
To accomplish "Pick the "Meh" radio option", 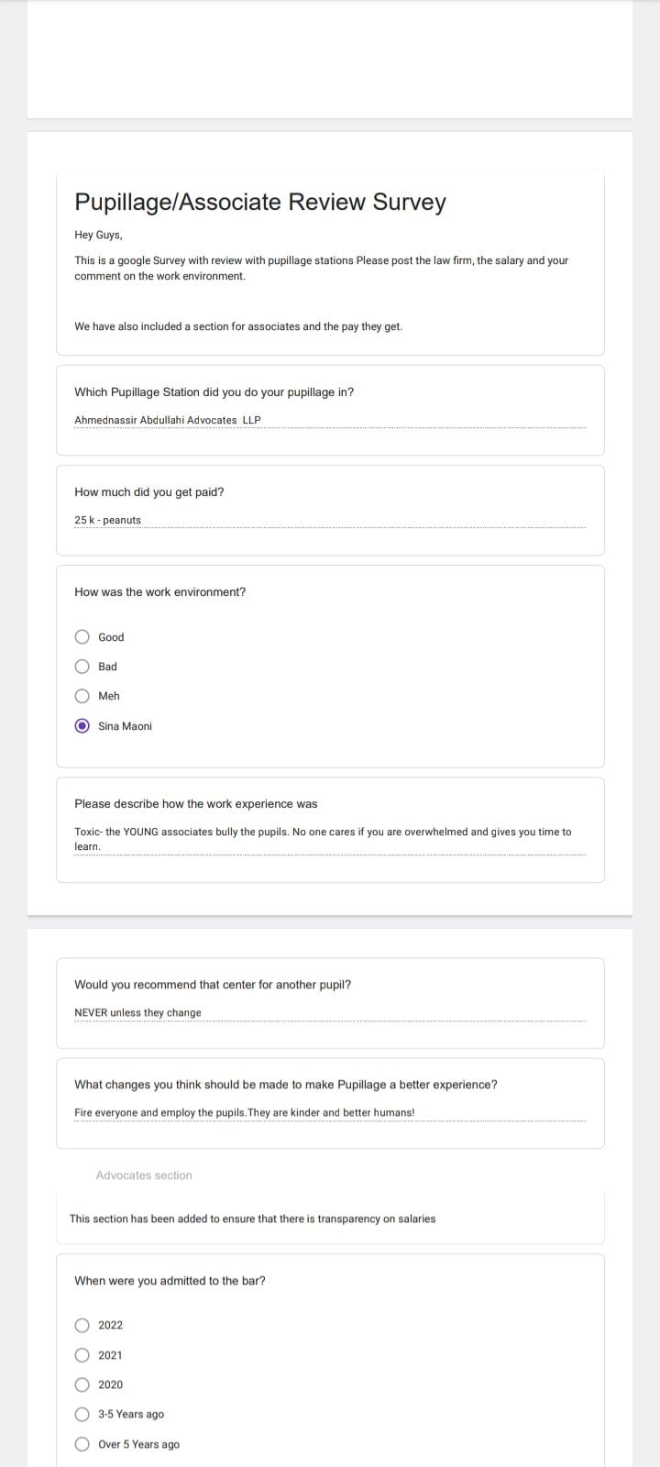I will tap(82, 696).
